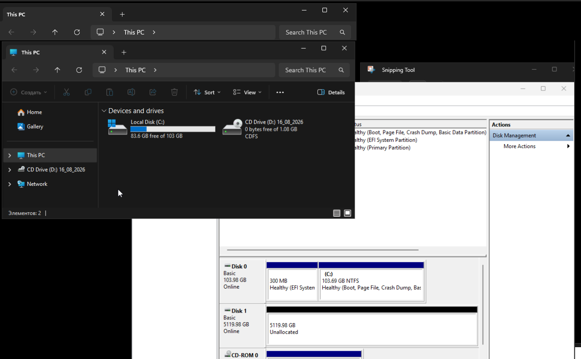Select Disk 1 label in Disk Management
Viewport: 581px width, 359px height.
(239, 311)
